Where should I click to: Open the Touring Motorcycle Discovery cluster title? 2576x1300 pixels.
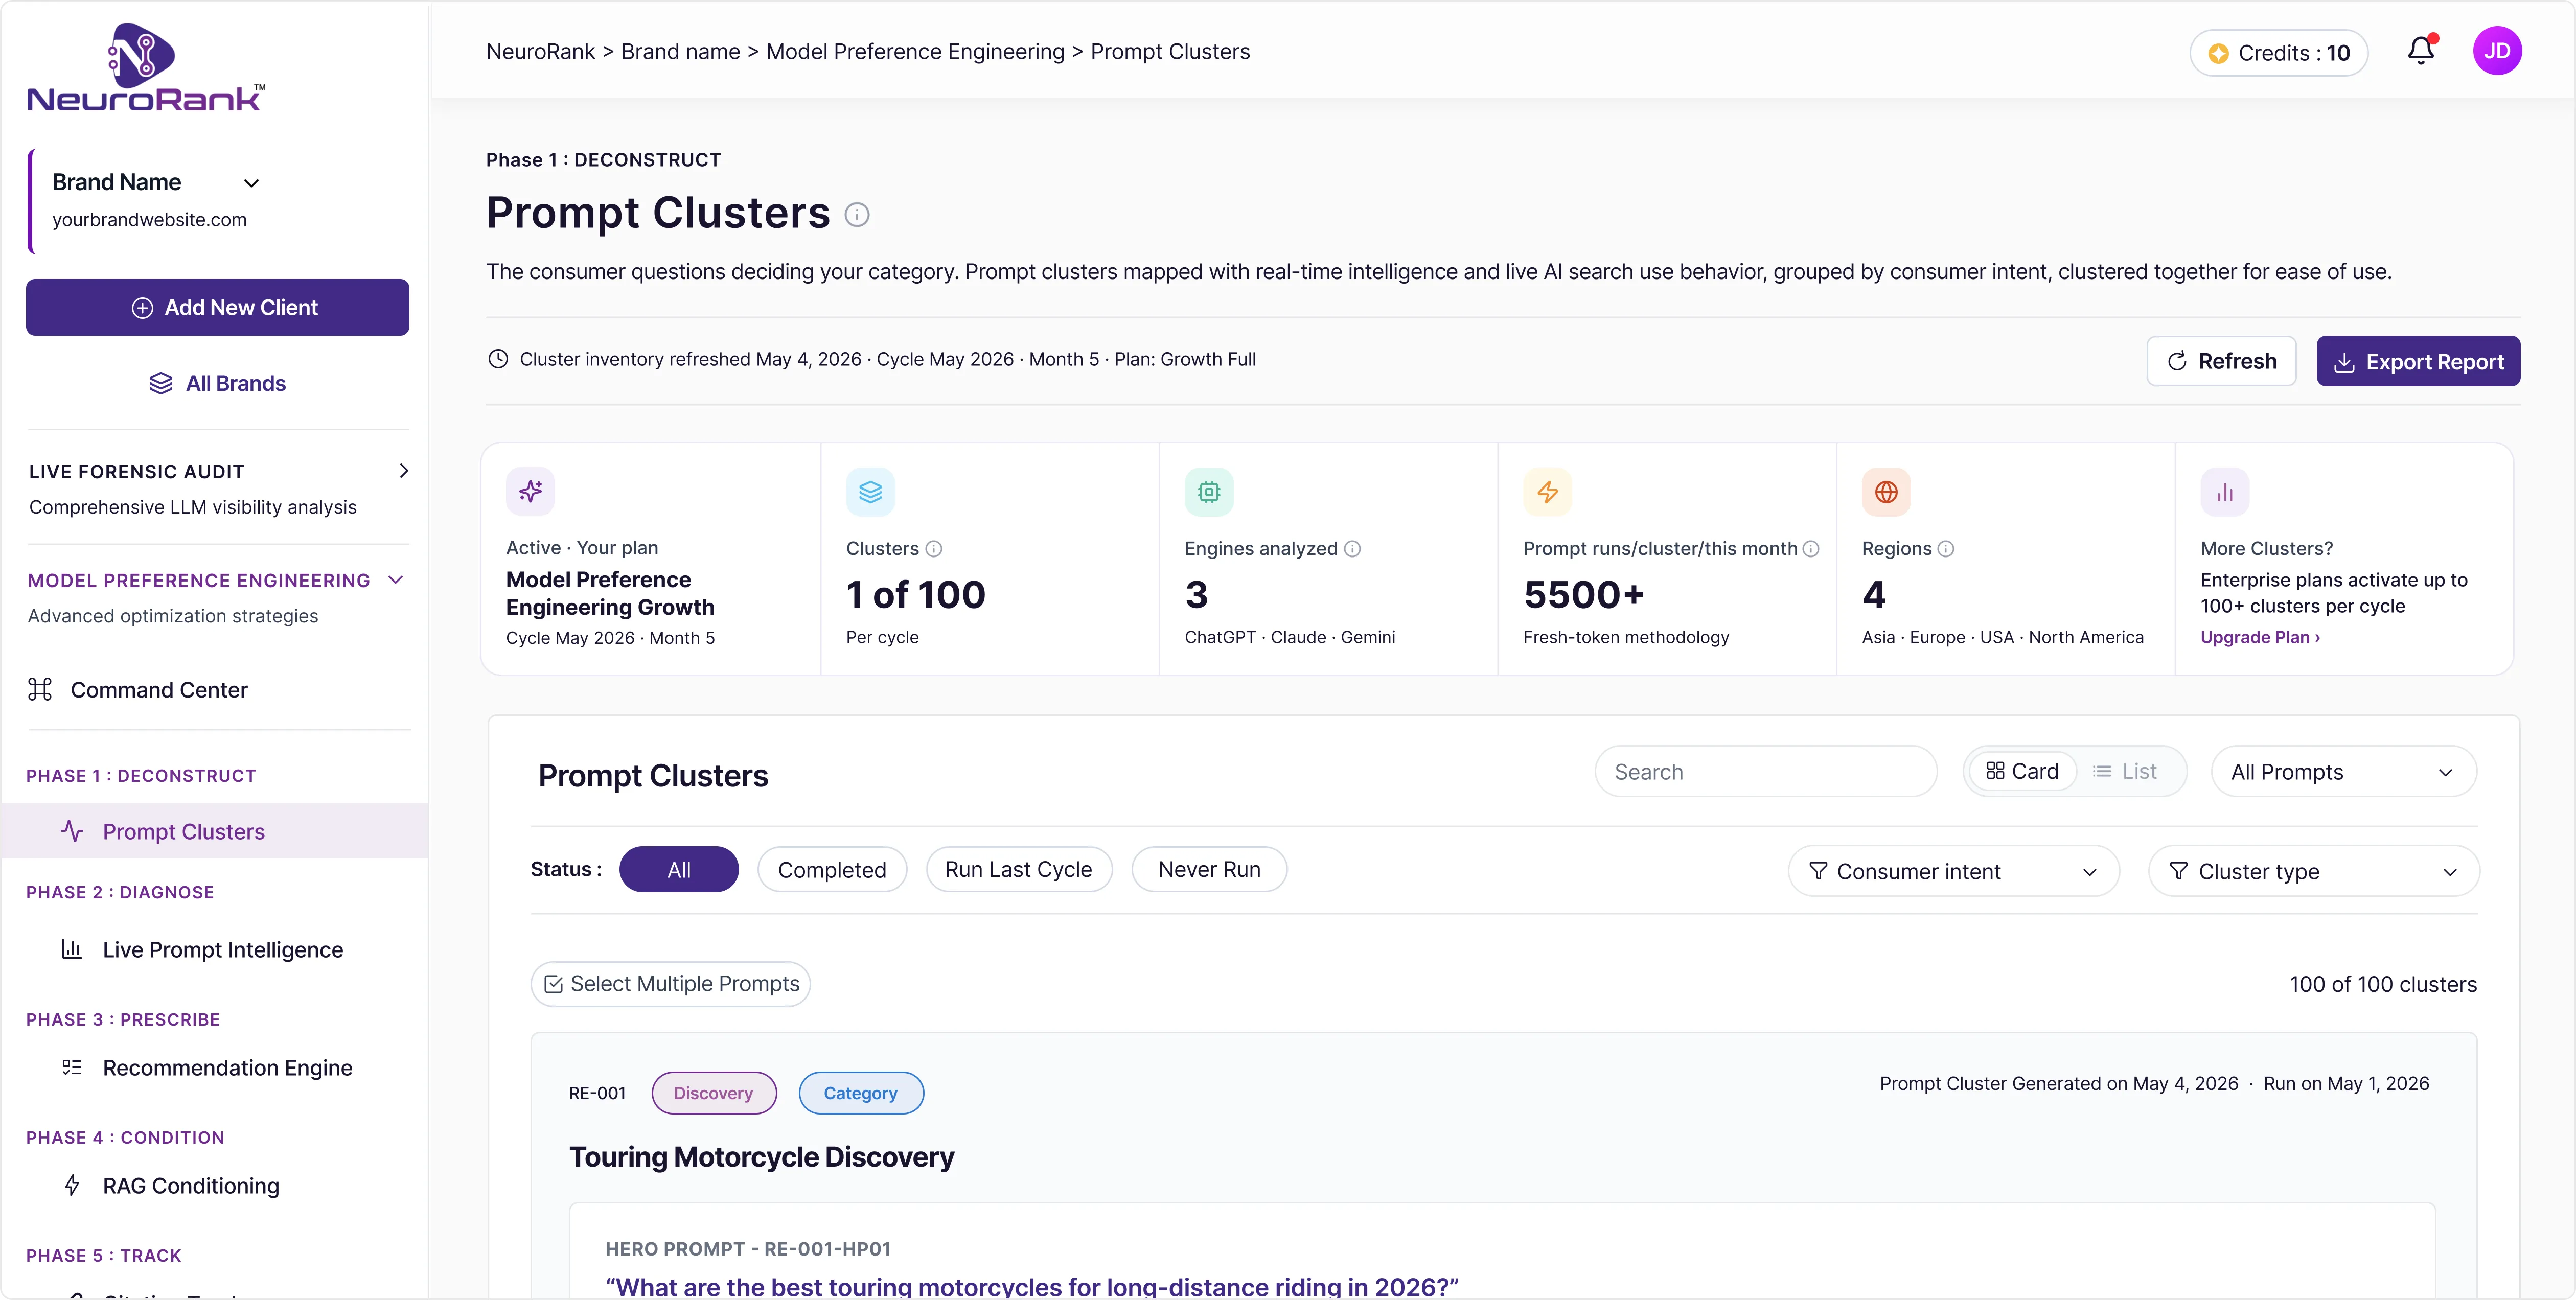click(762, 1157)
